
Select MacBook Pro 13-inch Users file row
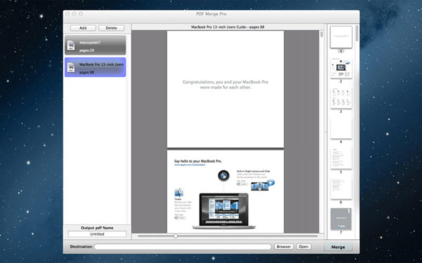95,67
